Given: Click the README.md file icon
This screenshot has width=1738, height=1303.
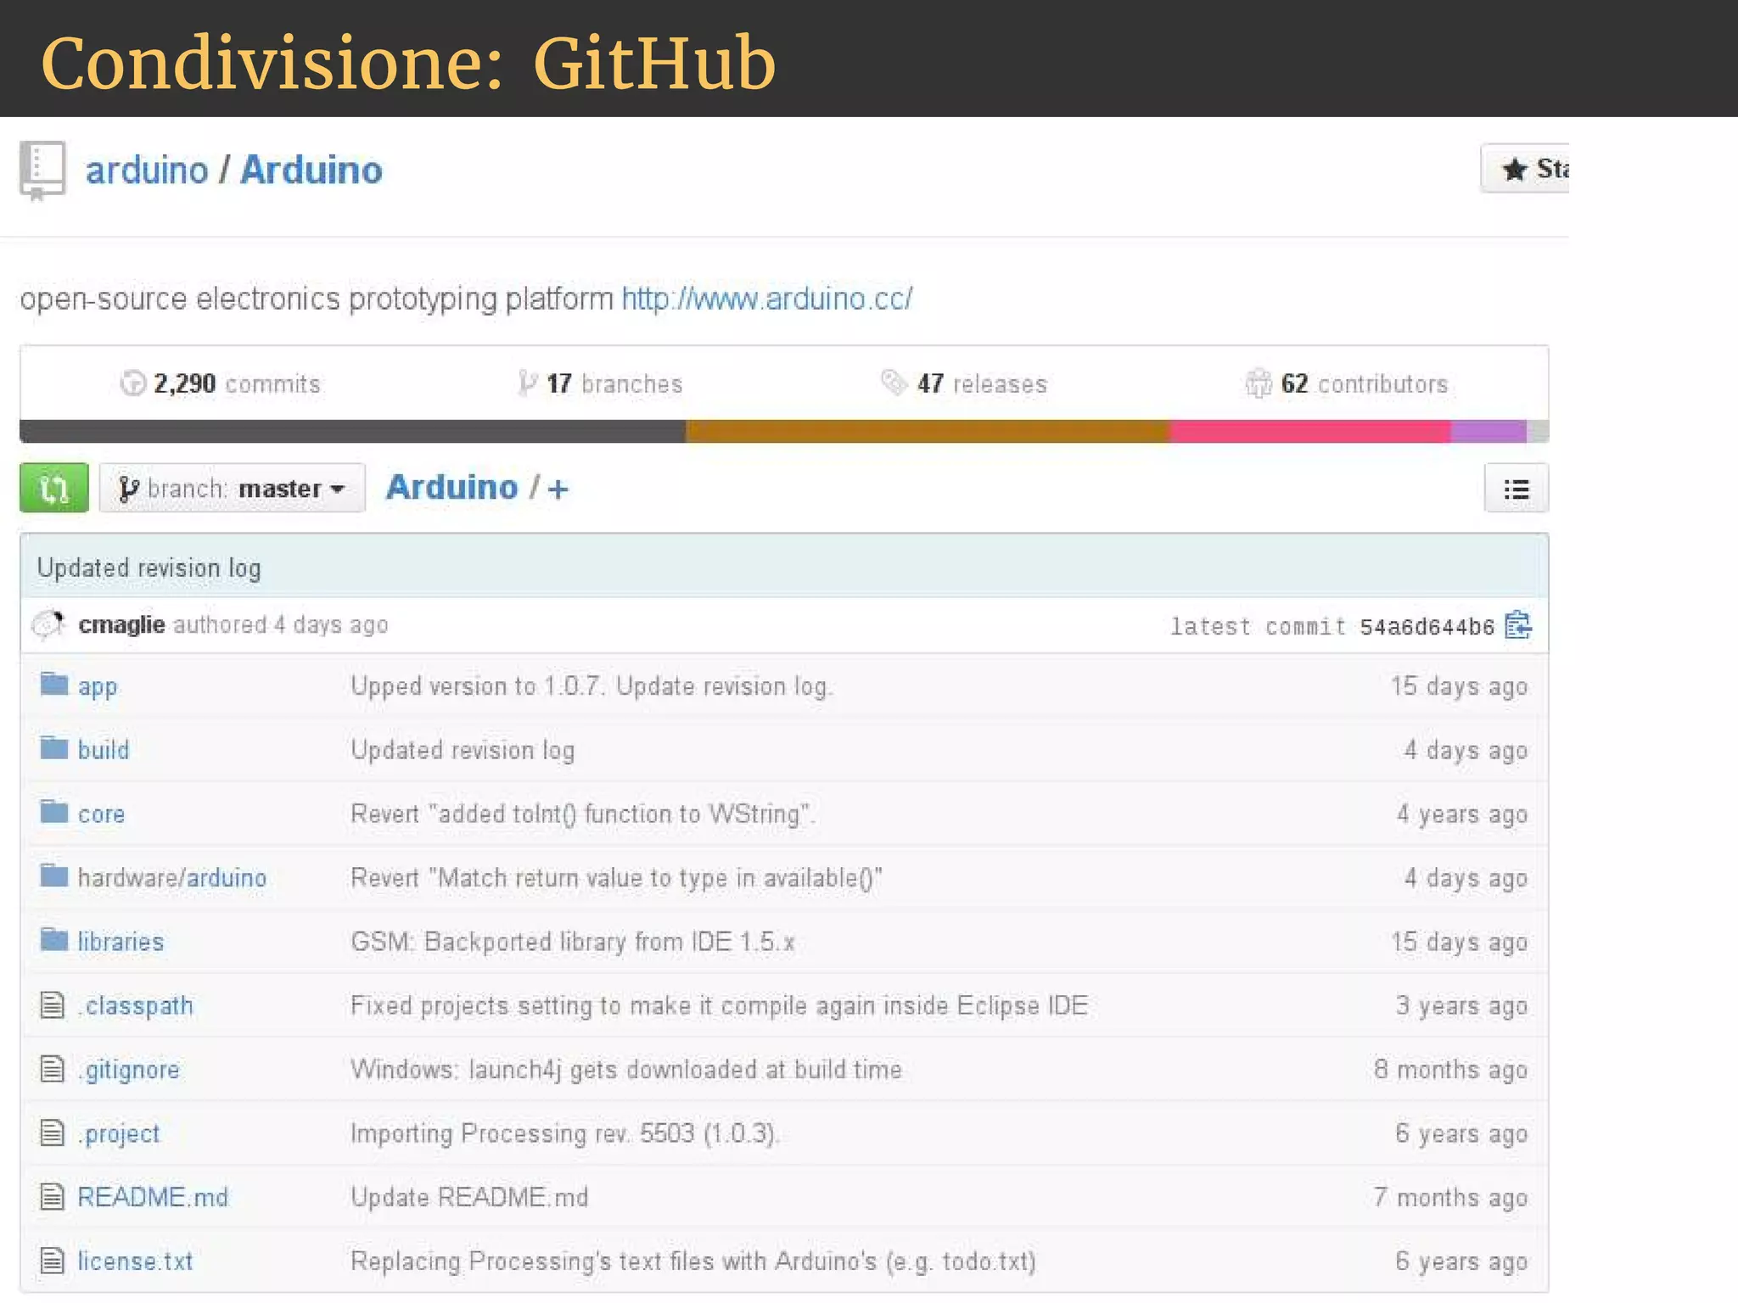Looking at the screenshot, I should point(53,1197).
